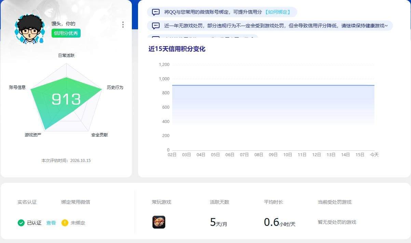This screenshot has height=243, width=411.
Task: Open the frequently played game icon
Action: (159, 222)
